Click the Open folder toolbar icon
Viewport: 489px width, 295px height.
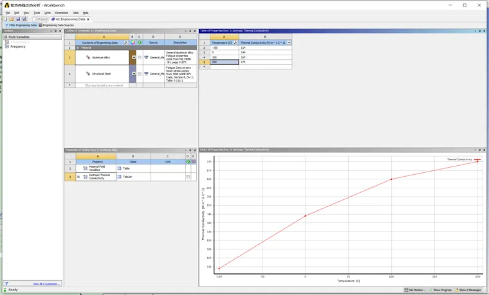coord(12,19)
